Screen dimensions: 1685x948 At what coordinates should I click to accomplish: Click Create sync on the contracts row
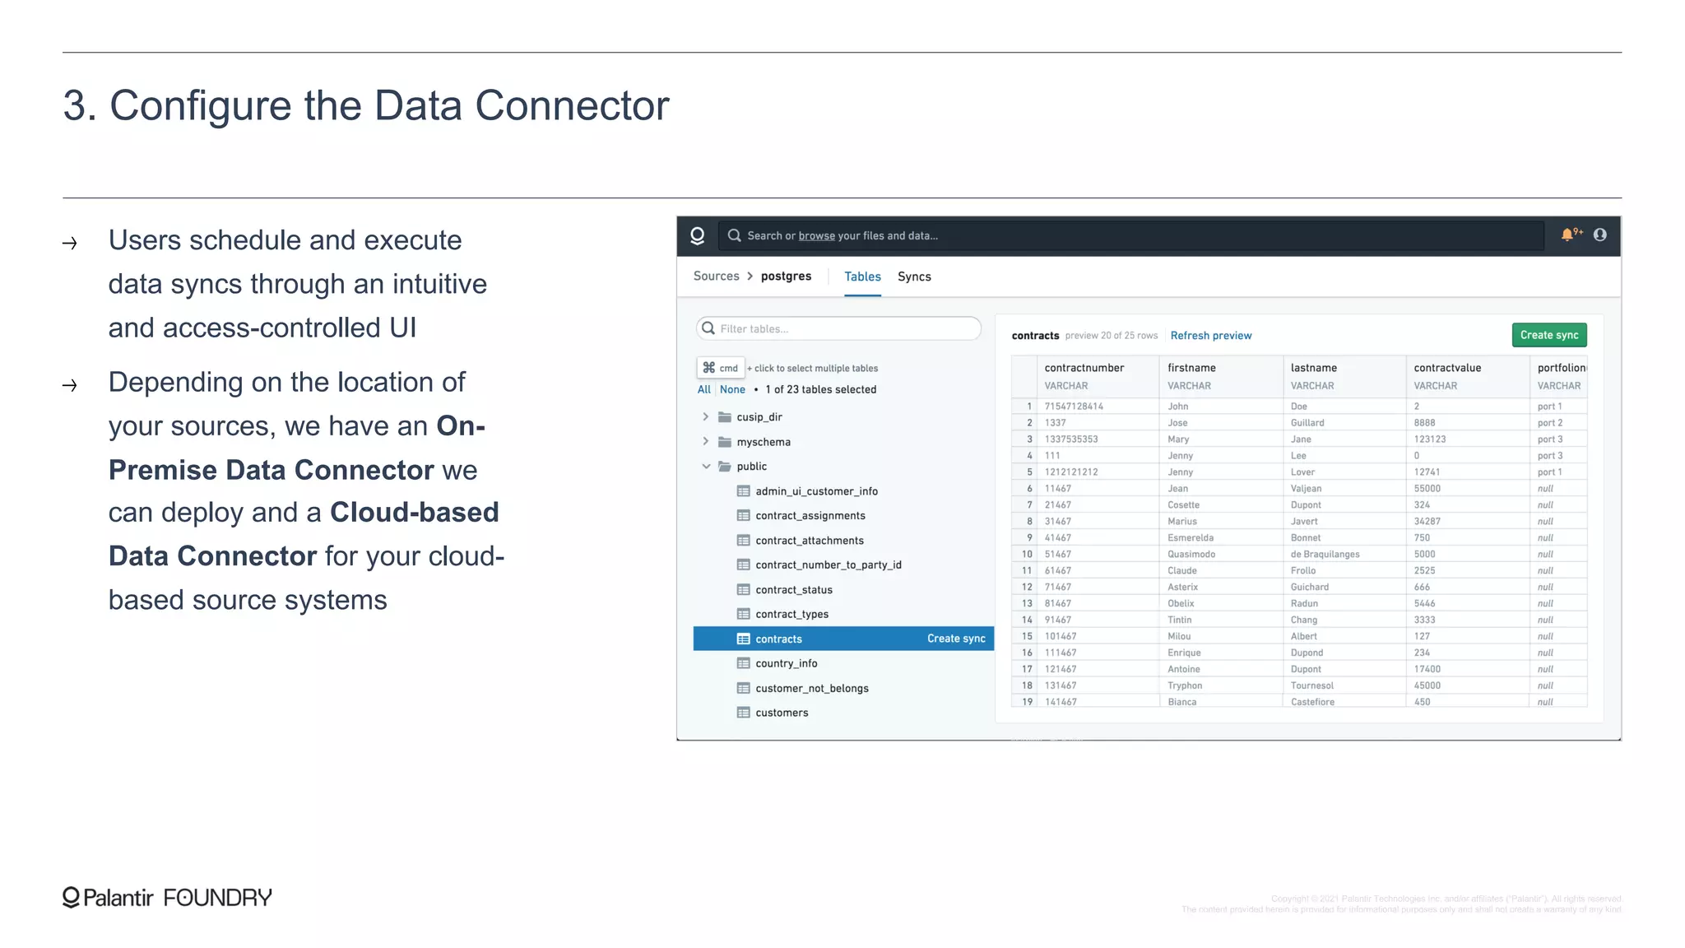click(956, 639)
